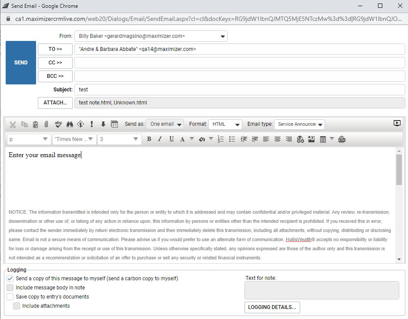Click the up-arrow diamond toolbar icon
Viewport: 408px width, 319px height.
tap(80, 124)
